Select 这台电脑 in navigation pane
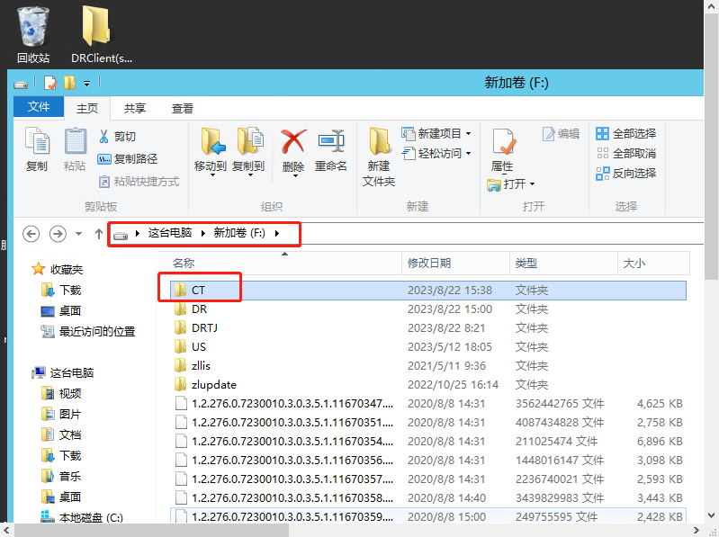The width and height of the screenshot is (719, 537). (63, 373)
